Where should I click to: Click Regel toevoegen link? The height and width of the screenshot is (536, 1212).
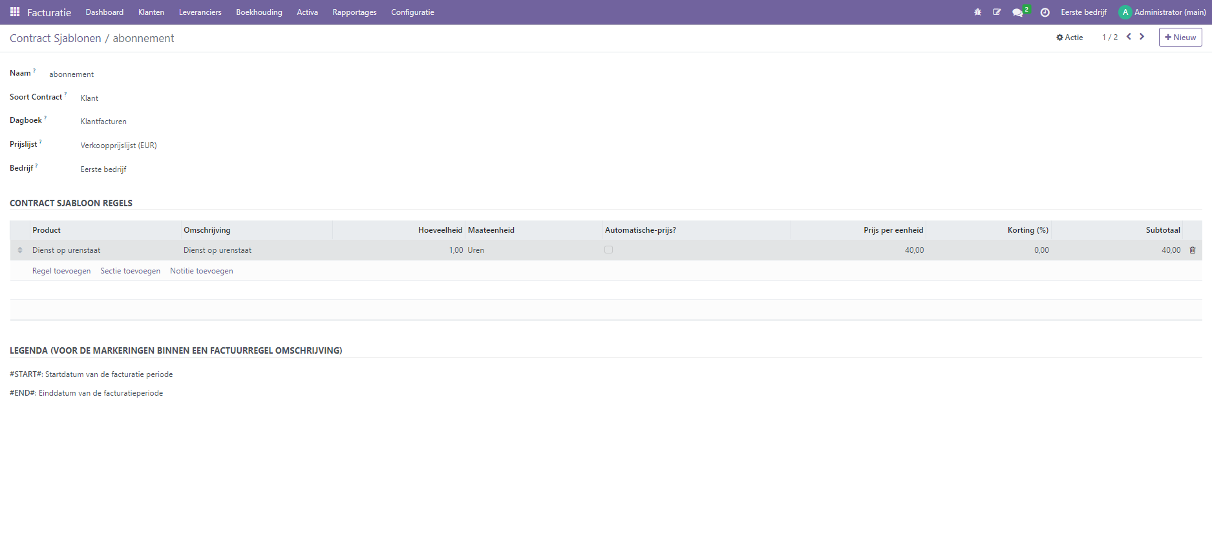[x=61, y=271]
